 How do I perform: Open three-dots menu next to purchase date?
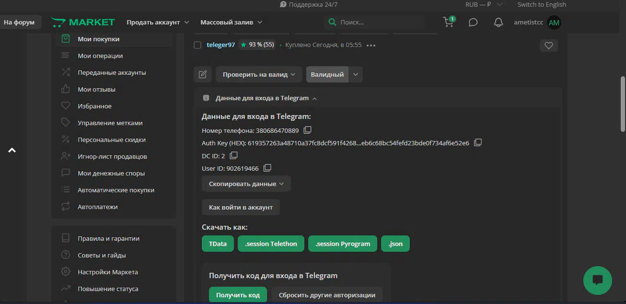tap(371, 45)
